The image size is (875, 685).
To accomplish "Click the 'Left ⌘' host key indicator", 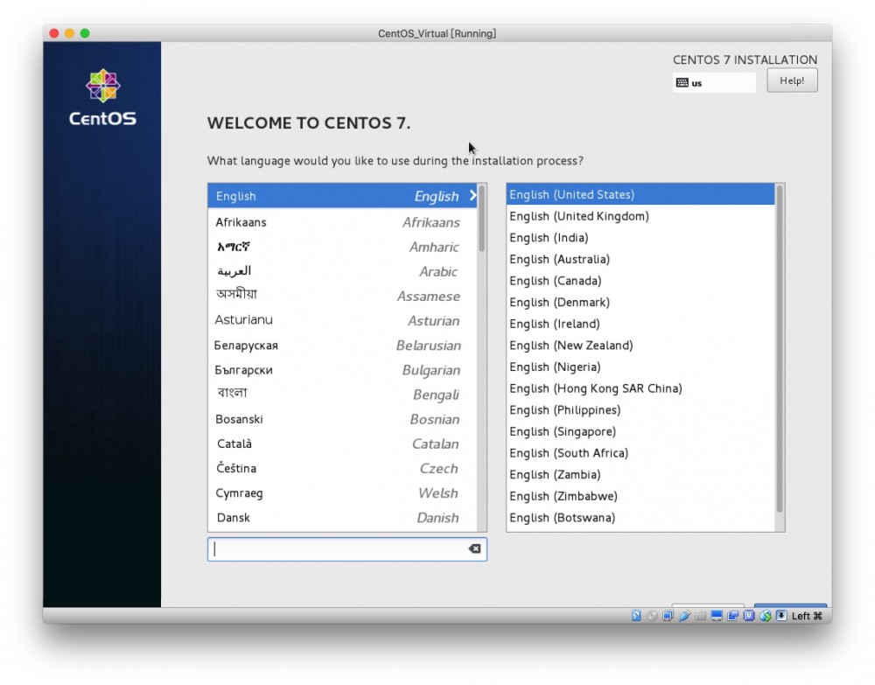I will [807, 616].
